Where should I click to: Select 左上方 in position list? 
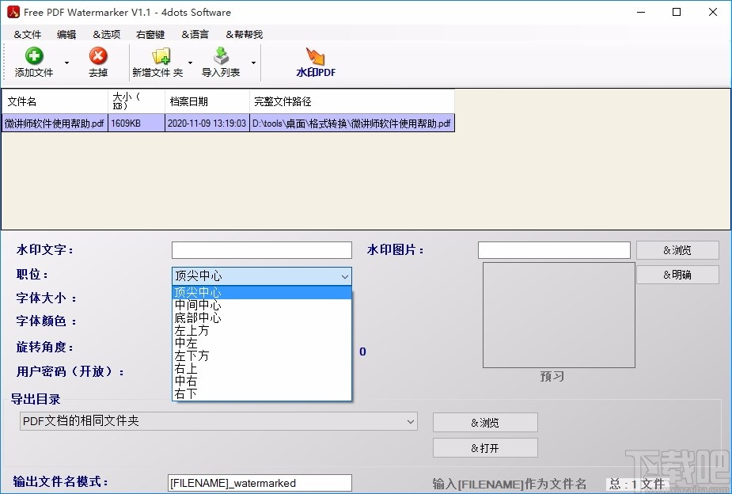pyautogui.click(x=261, y=331)
